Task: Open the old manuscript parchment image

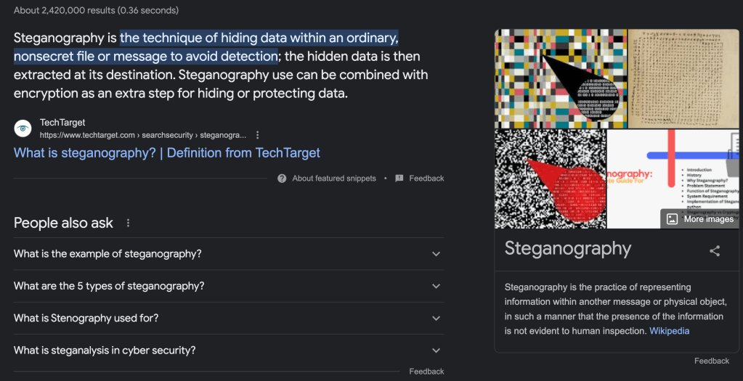Action: (683, 78)
